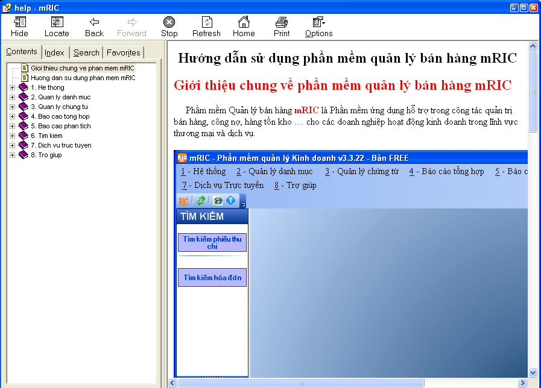Maximize the help window
This screenshot has width=541, height=388.
tap(524, 8)
